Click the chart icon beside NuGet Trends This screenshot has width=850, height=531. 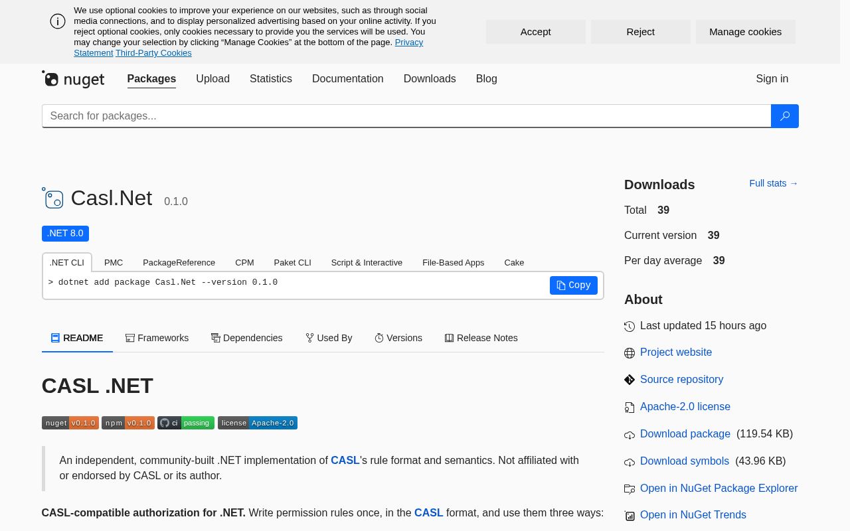click(630, 516)
